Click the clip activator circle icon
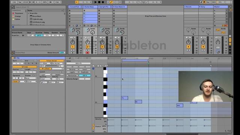The width and height of the screenshot is (240, 135). pyautogui.click(x=13, y=58)
